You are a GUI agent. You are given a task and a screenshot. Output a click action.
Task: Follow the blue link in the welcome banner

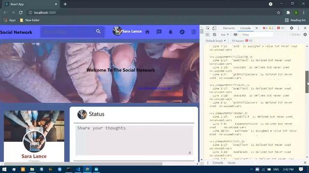click(x=154, y=88)
